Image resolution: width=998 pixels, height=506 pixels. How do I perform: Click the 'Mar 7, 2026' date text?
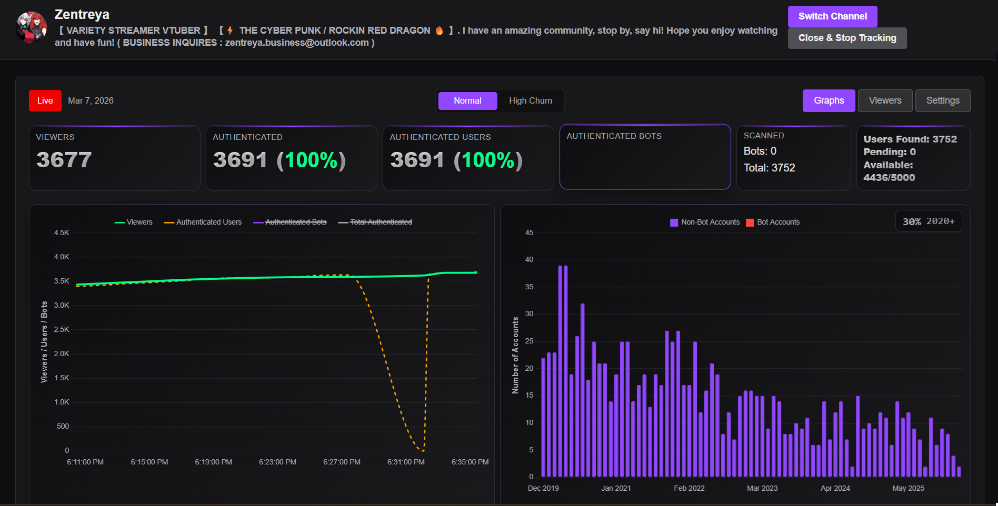(x=91, y=100)
